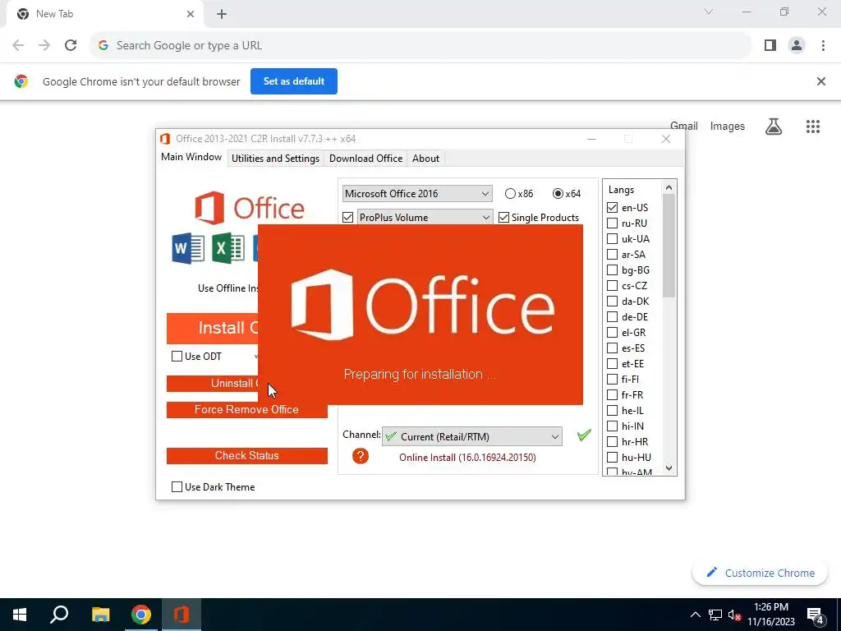This screenshot has height=631, width=841.
Task: Click the network tray icon
Action: click(715, 615)
